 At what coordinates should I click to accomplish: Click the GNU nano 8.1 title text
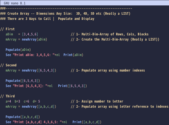[x=14, y=2]
